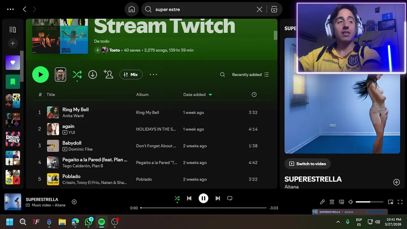Download the playlist
This screenshot has width=407, height=229.
(93, 74)
